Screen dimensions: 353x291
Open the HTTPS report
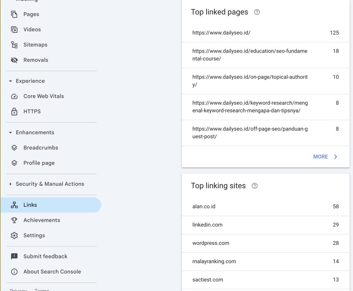51,111
